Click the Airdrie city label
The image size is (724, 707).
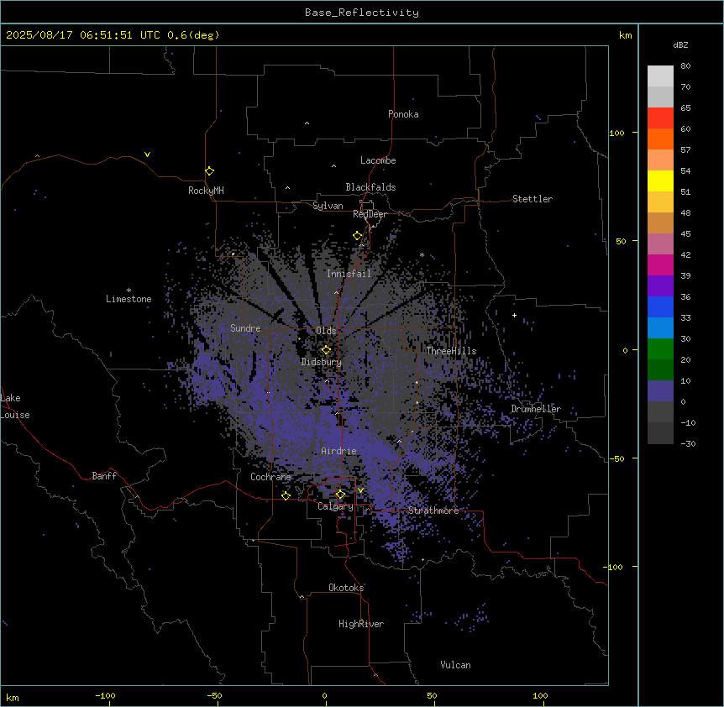coord(339,451)
